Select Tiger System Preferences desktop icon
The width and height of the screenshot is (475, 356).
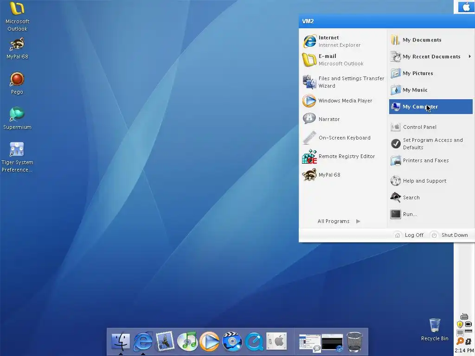[17, 157]
